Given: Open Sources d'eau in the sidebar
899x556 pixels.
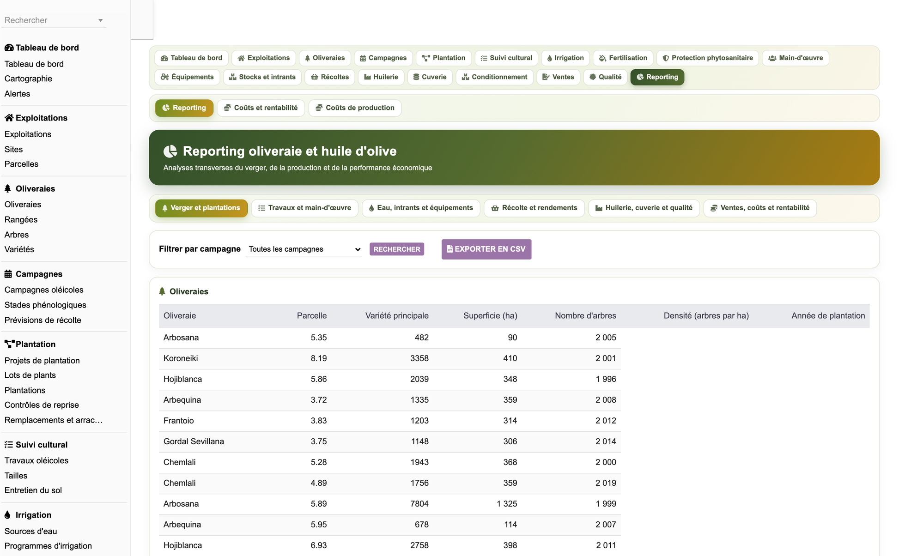Looking at the screenshot, I should click(30, 531).
